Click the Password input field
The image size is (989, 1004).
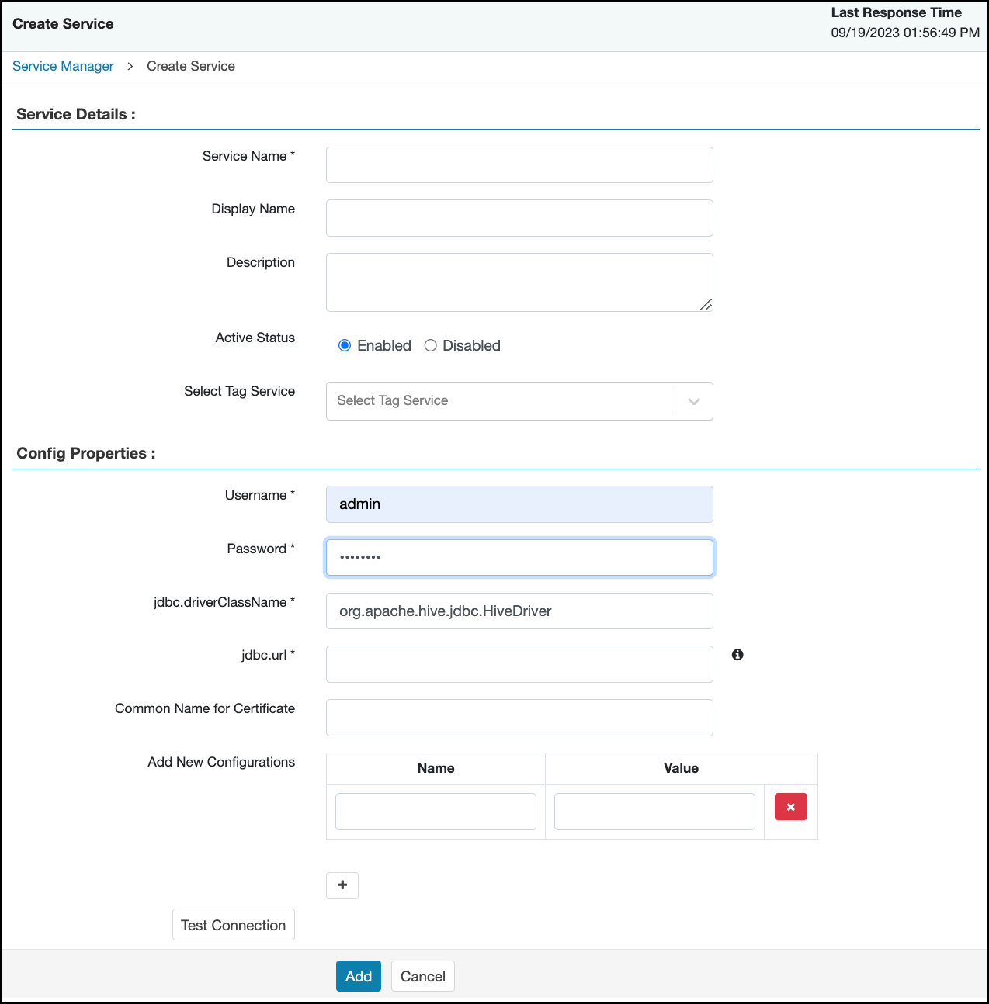point(519,558)
